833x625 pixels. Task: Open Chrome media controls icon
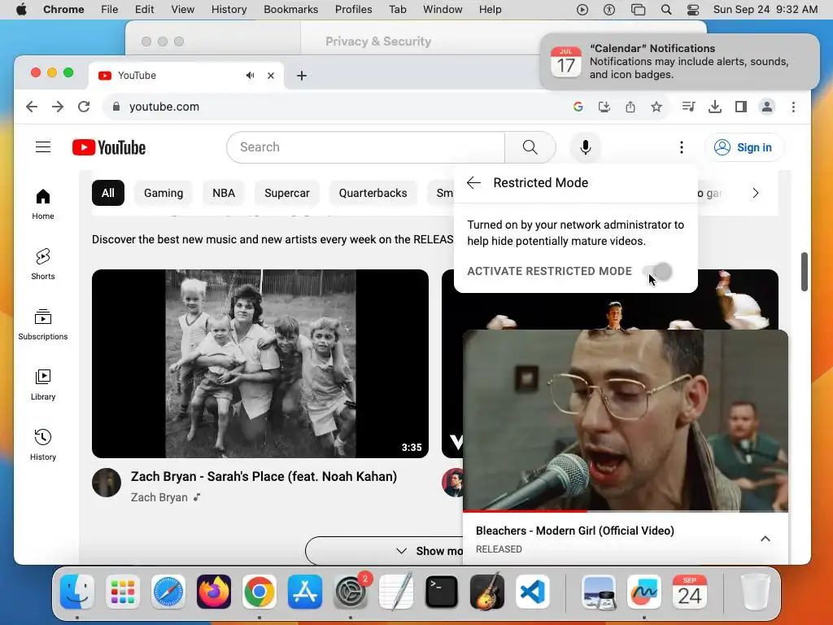click(x=688, y=107)
